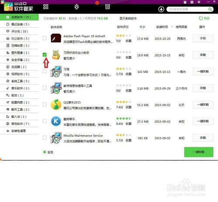Click the 刷新 refresh icon
218x202 pixels.
[x=201, y=18]
